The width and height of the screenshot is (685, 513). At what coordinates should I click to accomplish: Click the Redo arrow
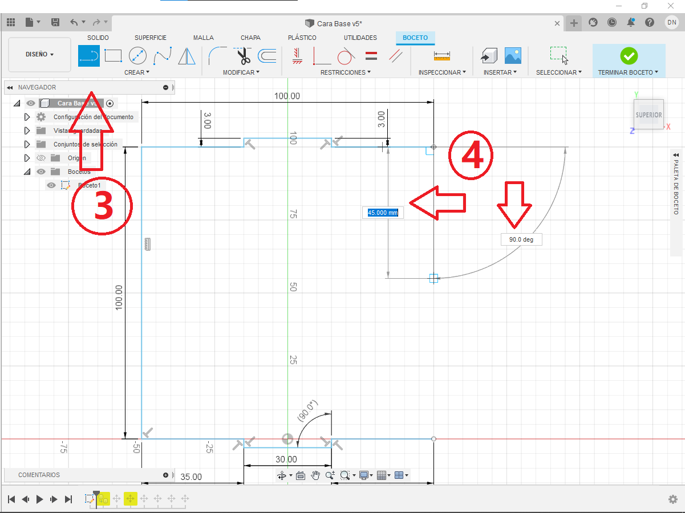coord(96,22)
